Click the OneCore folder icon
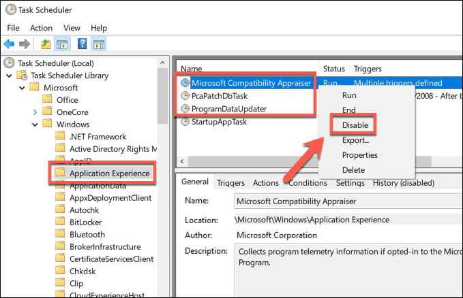Screen dimensions: 463x298 tap(47, 112)
